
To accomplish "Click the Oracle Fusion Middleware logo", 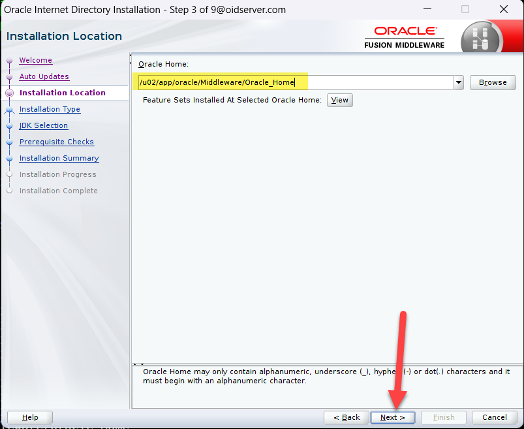I will 405,37.
